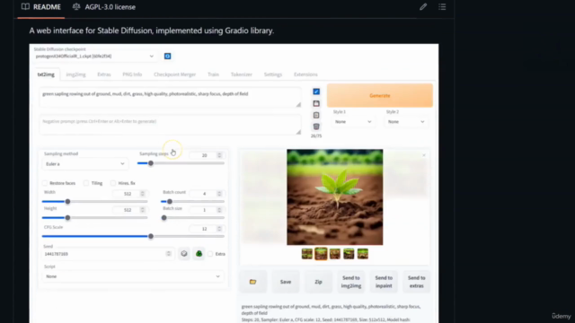Open the output folder icon button
Viewport: 575px width, 323px height.
(x=252, y=282)
